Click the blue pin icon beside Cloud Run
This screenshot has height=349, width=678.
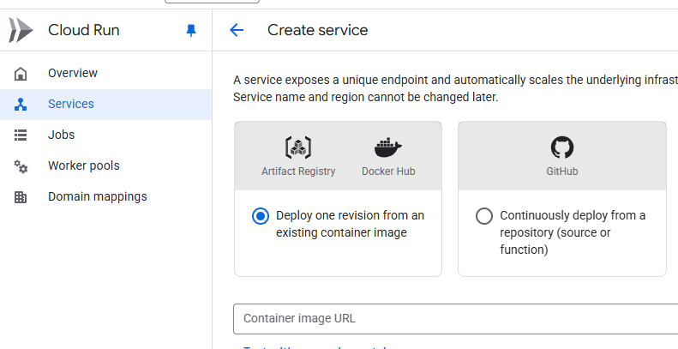point(191,30)
